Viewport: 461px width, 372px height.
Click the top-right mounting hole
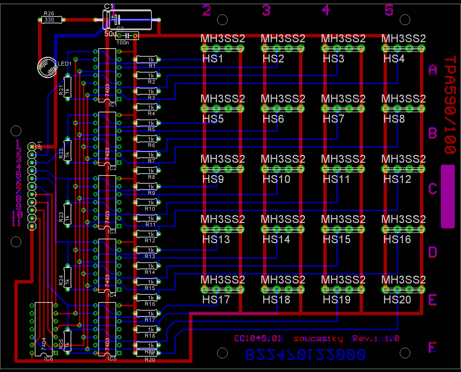tap(405, 20)
